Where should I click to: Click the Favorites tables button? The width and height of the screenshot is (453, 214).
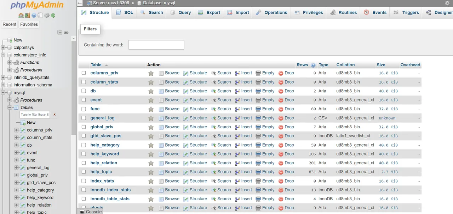tap(29, 24)
